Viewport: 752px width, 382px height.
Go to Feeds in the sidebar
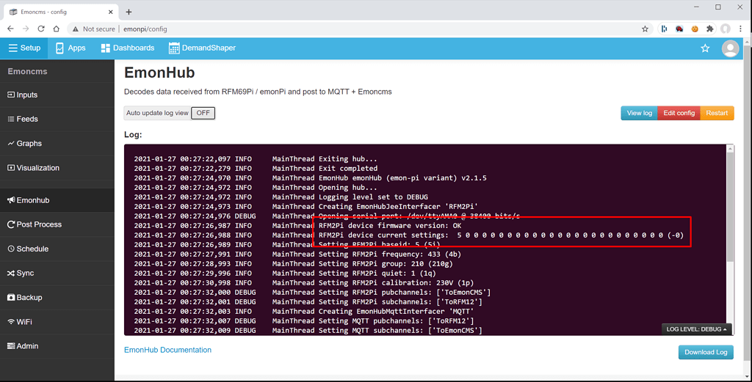(57, 119)
